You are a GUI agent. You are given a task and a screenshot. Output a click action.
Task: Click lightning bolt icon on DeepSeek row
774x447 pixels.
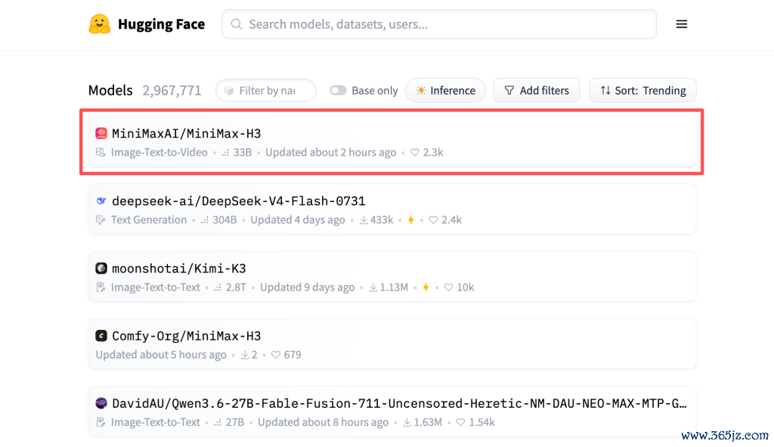[410, 220]
